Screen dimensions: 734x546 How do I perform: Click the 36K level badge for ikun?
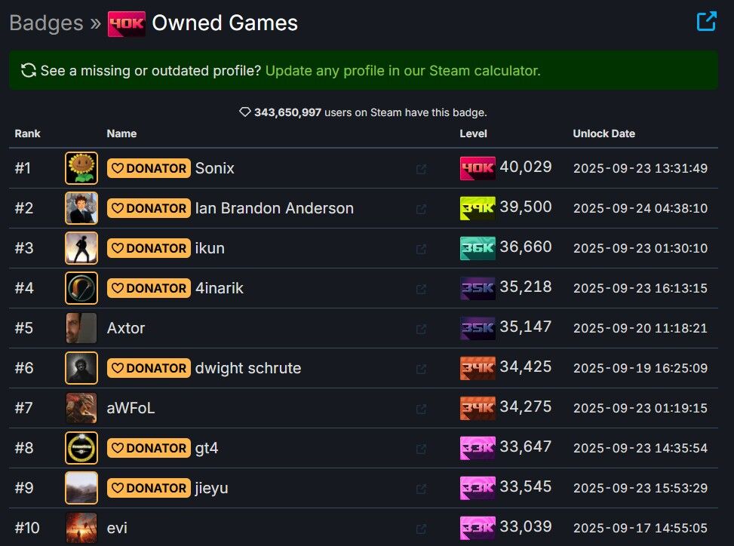pos(478,248)
